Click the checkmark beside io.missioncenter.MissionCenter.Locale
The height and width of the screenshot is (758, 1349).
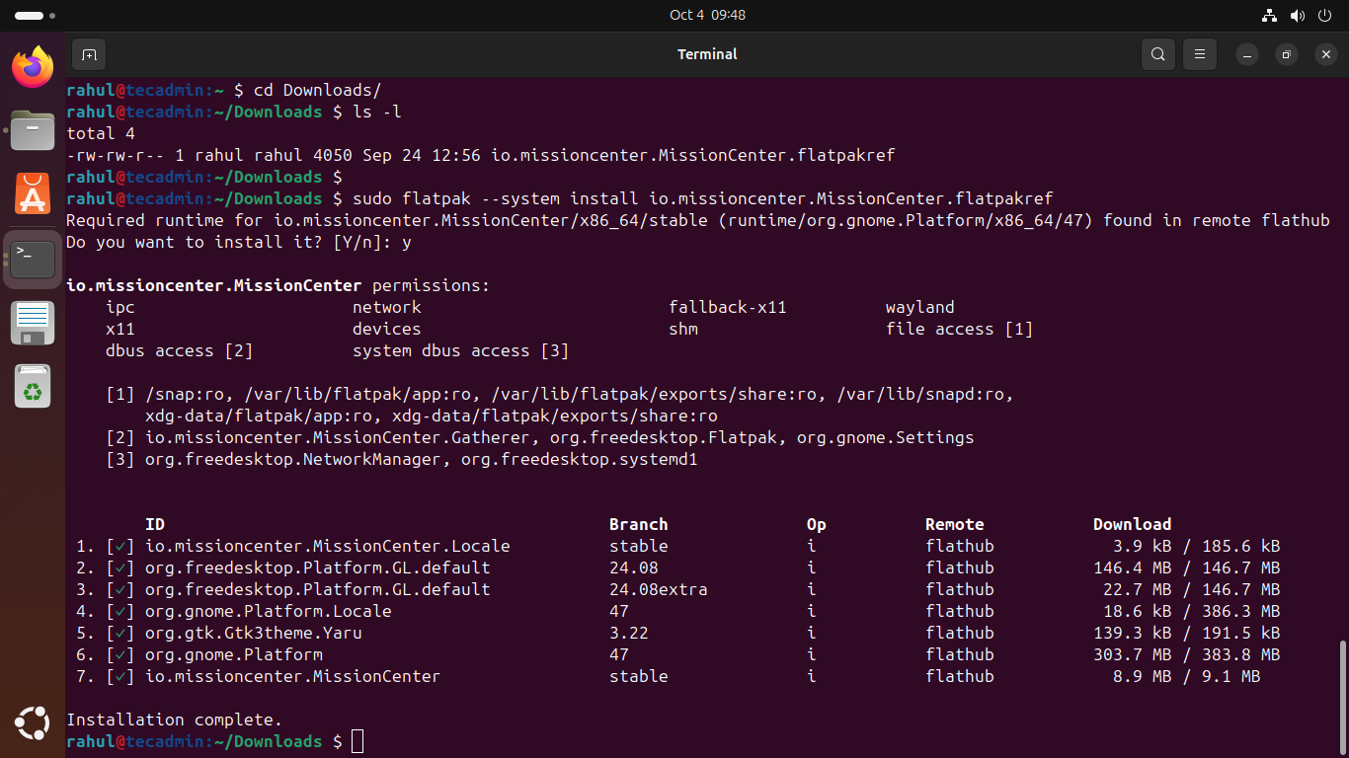tap(120, 546)
